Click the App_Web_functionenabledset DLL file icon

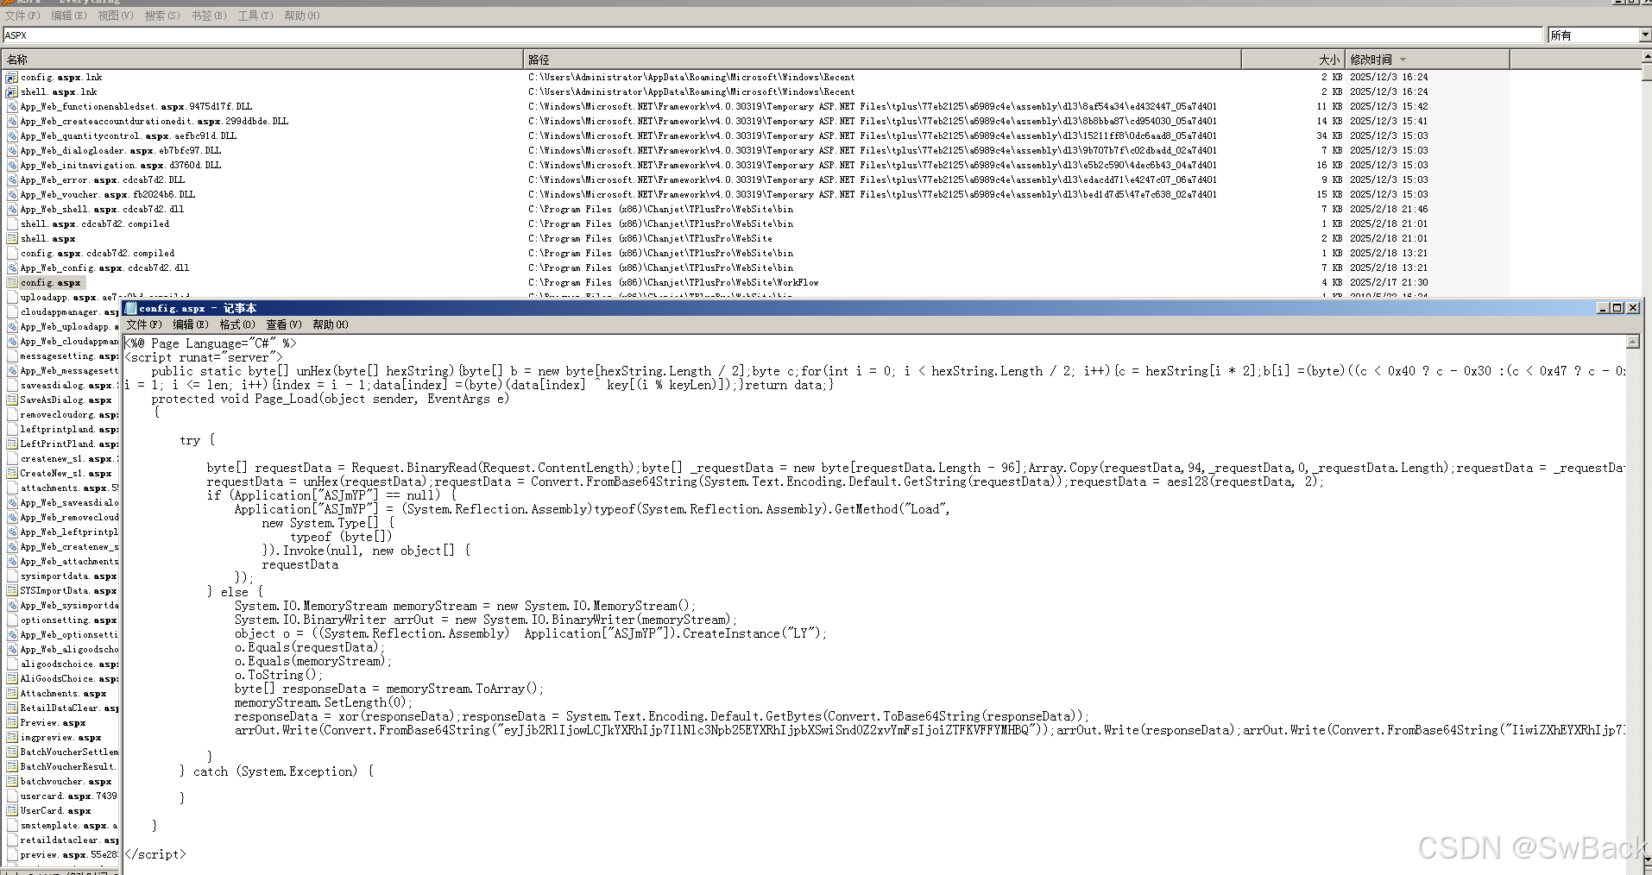(x=12, y=107)
